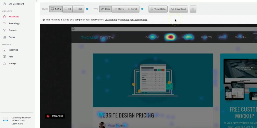Image resolution: width=257 pixels, height=128 pixels.
Task: Click the Recordings camera icon
Action: point(4,23)
